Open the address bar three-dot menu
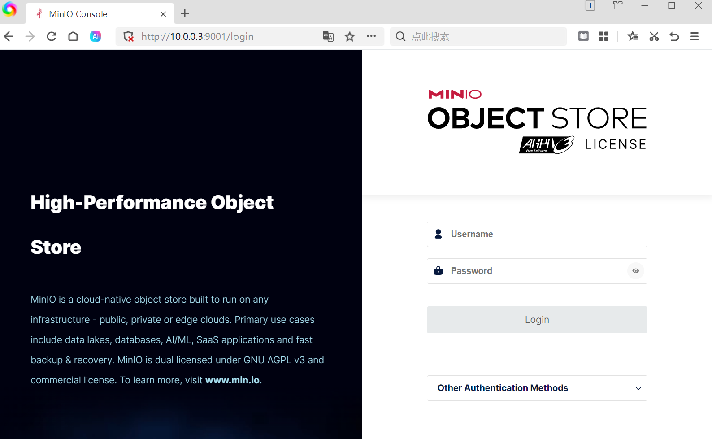Viewport: 712px width, 439px height. 371,36
